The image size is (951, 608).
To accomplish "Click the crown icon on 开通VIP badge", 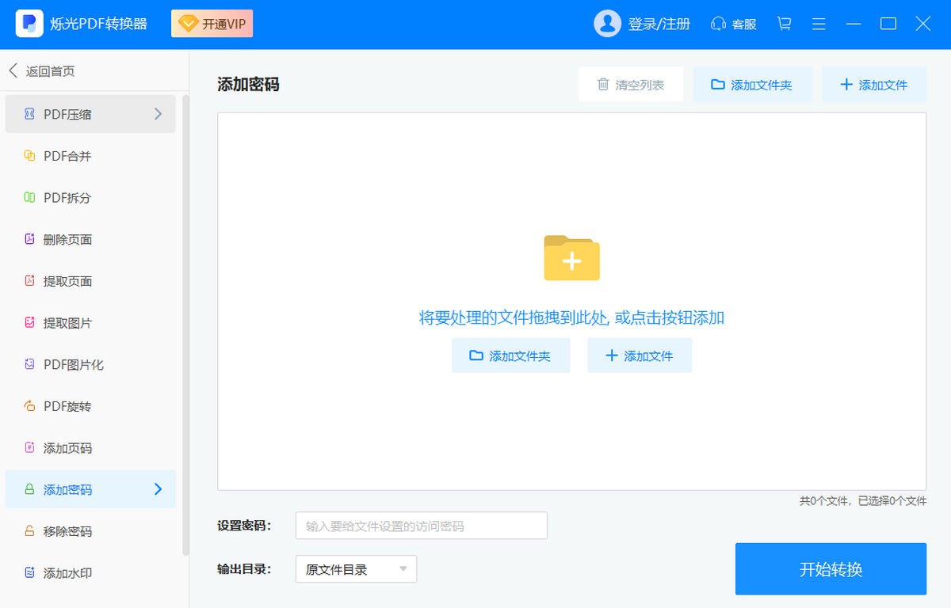I will click(x=188, y=23).
